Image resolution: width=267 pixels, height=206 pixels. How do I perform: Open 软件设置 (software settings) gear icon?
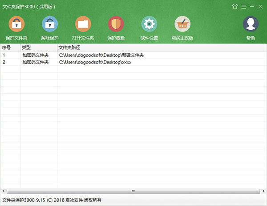[x=149, y=24]
